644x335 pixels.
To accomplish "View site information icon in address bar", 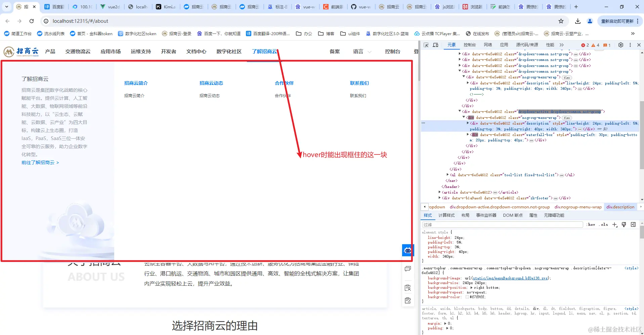I will (x=46, y=21).
